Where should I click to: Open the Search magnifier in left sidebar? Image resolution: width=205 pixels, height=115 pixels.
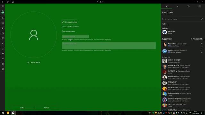[3, 54]
